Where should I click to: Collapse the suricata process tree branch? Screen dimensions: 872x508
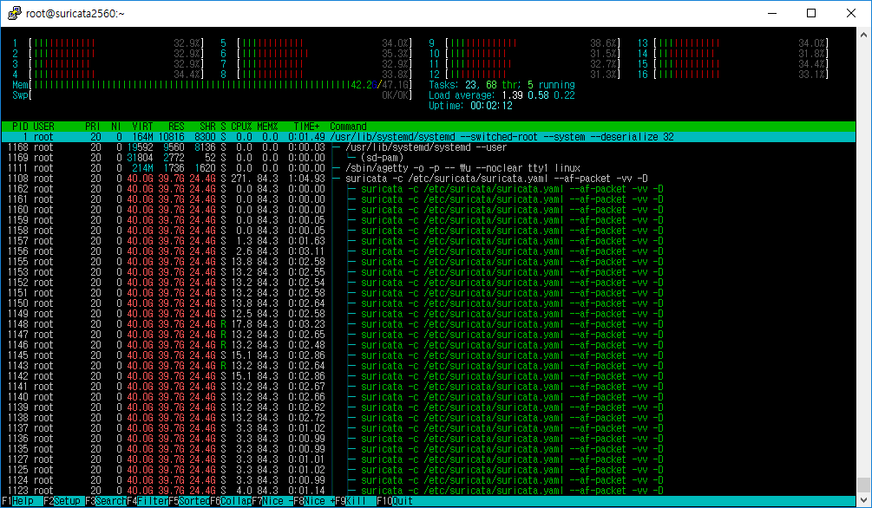pos(336,179)
